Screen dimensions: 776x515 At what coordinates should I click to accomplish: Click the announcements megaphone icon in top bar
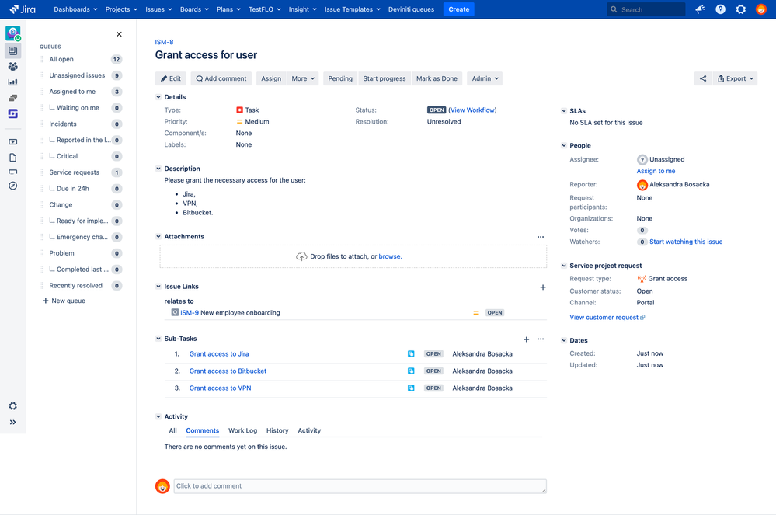tap(700, 9)
